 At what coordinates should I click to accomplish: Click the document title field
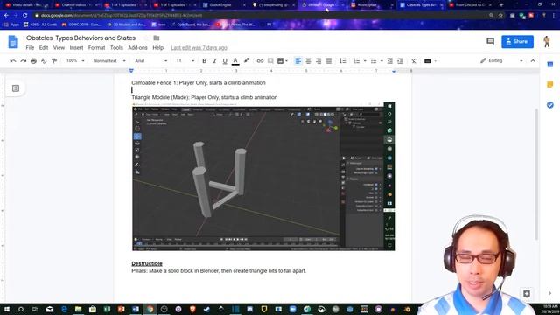click(80, 38)
